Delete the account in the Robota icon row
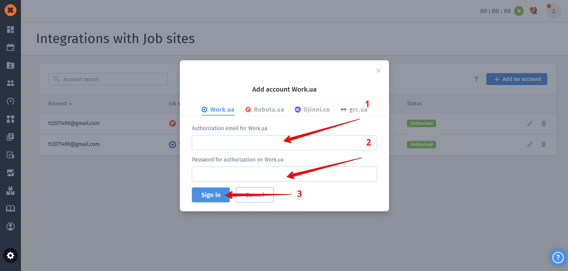568x271 pixels. [544, 123]
